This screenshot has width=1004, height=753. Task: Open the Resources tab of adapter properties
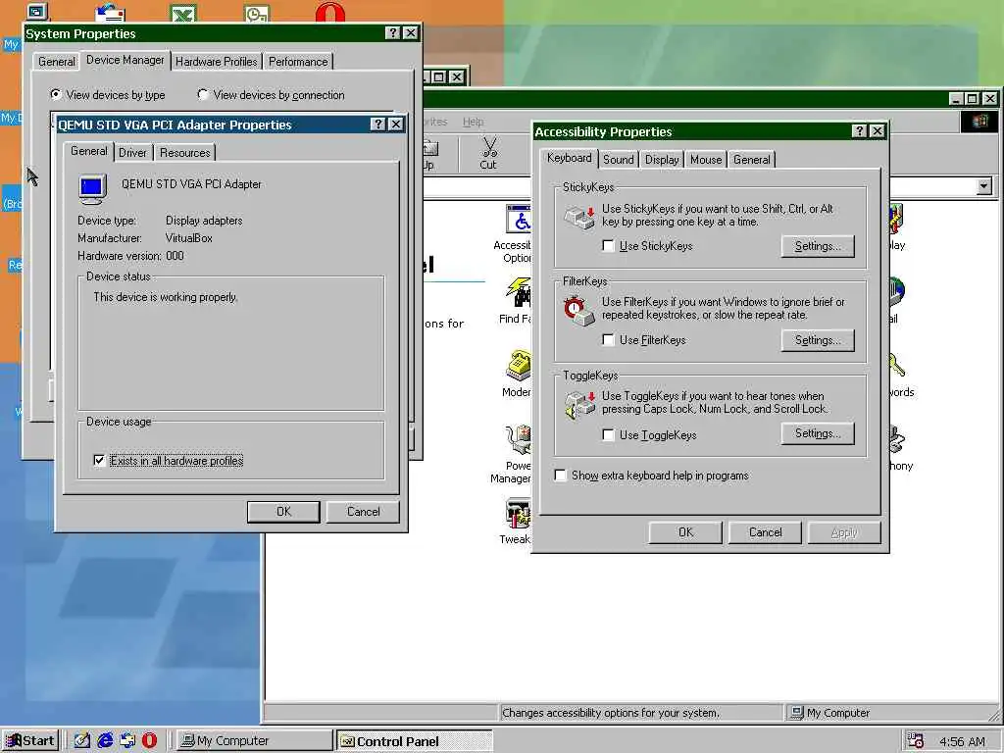[185, 152]
